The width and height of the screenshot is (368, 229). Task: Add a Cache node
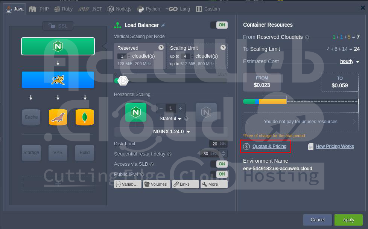[31, 117]
